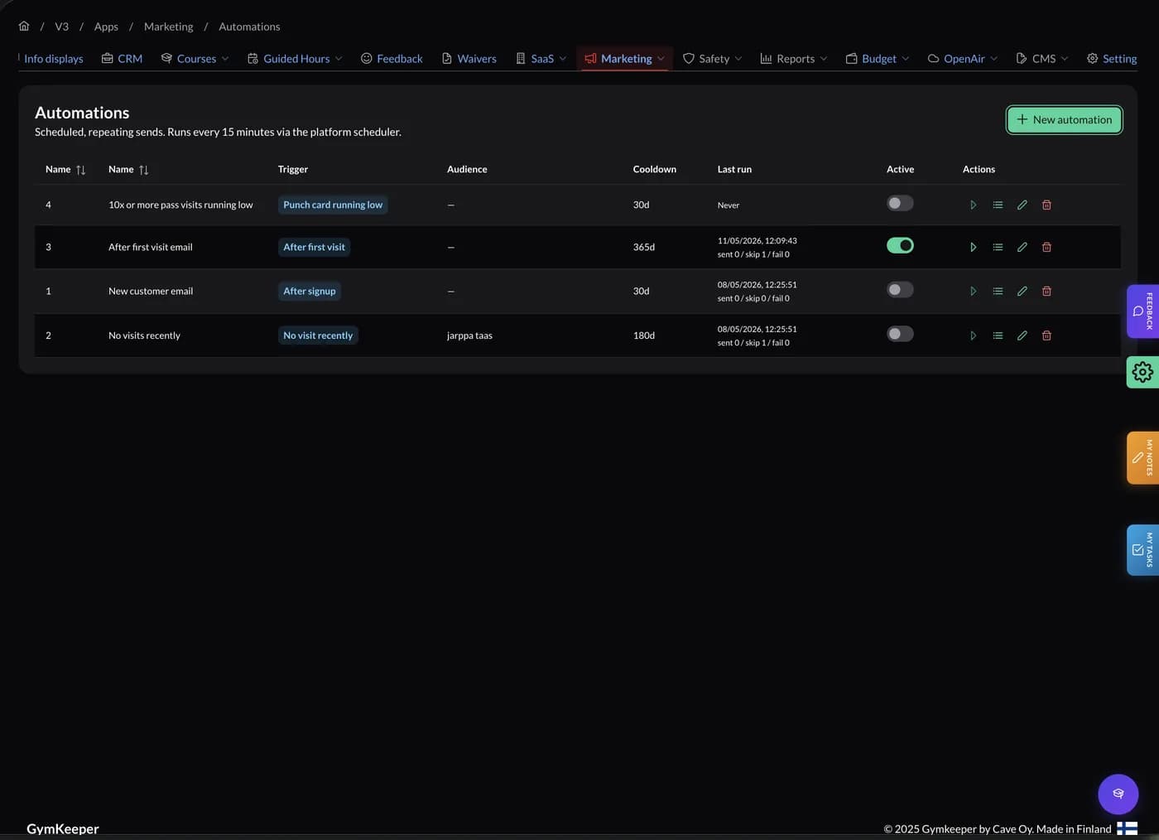1159x840 pixels.
Task: Run the 'No visits recently' automation now
Action: tap(973, 336)
